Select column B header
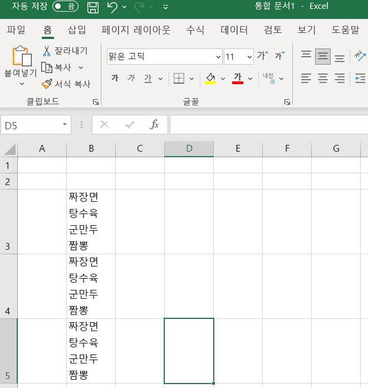The image size is (368, 388). [91, 148]
